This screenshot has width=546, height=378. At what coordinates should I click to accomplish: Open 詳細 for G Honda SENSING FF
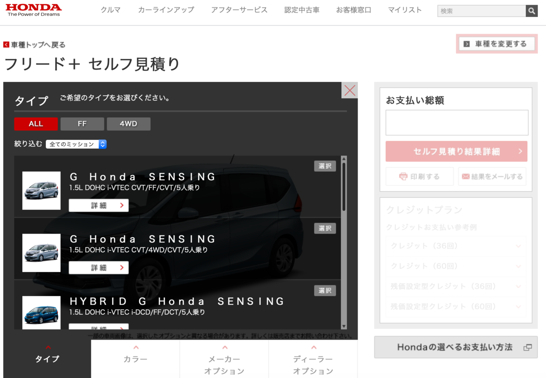pyautogui.click(x=99, y=205)
